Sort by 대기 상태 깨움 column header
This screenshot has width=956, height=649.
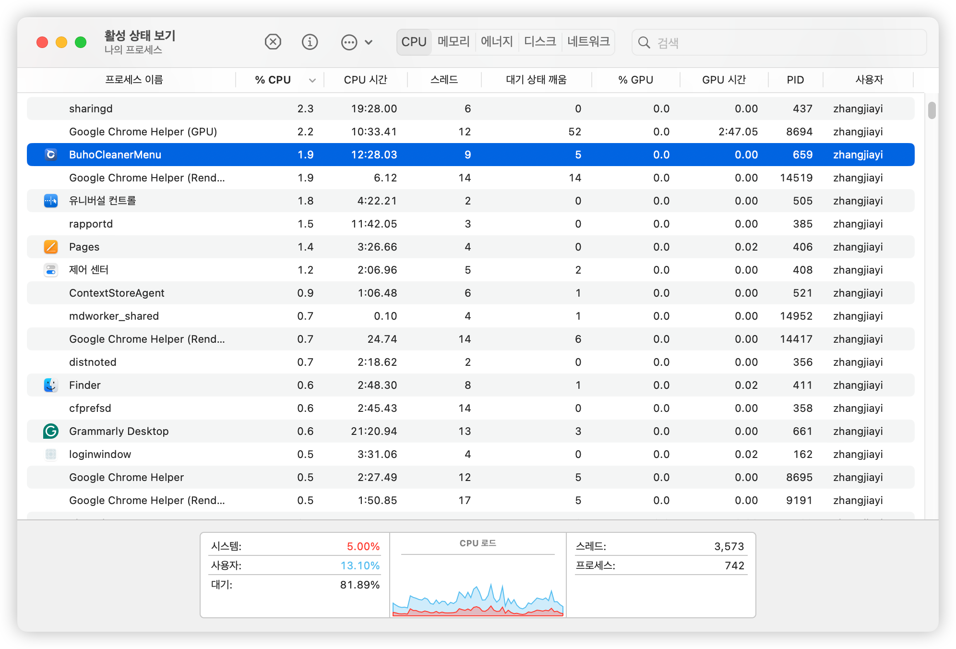tap(536, 80)
